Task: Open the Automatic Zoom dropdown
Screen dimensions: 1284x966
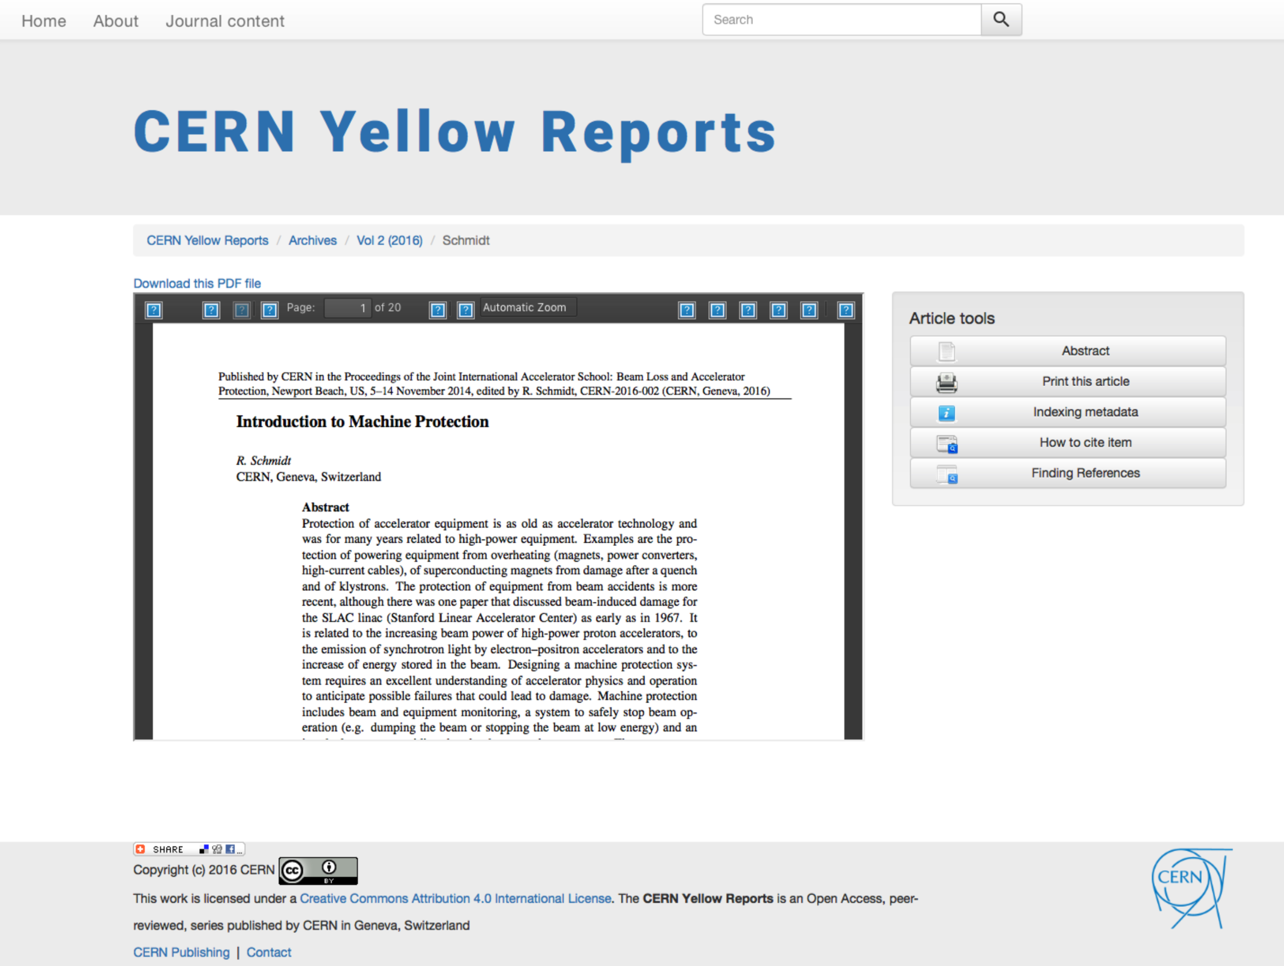Action: pos(528,308)
